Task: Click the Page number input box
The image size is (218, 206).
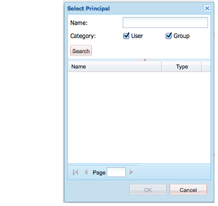Action: click(116, 172)
